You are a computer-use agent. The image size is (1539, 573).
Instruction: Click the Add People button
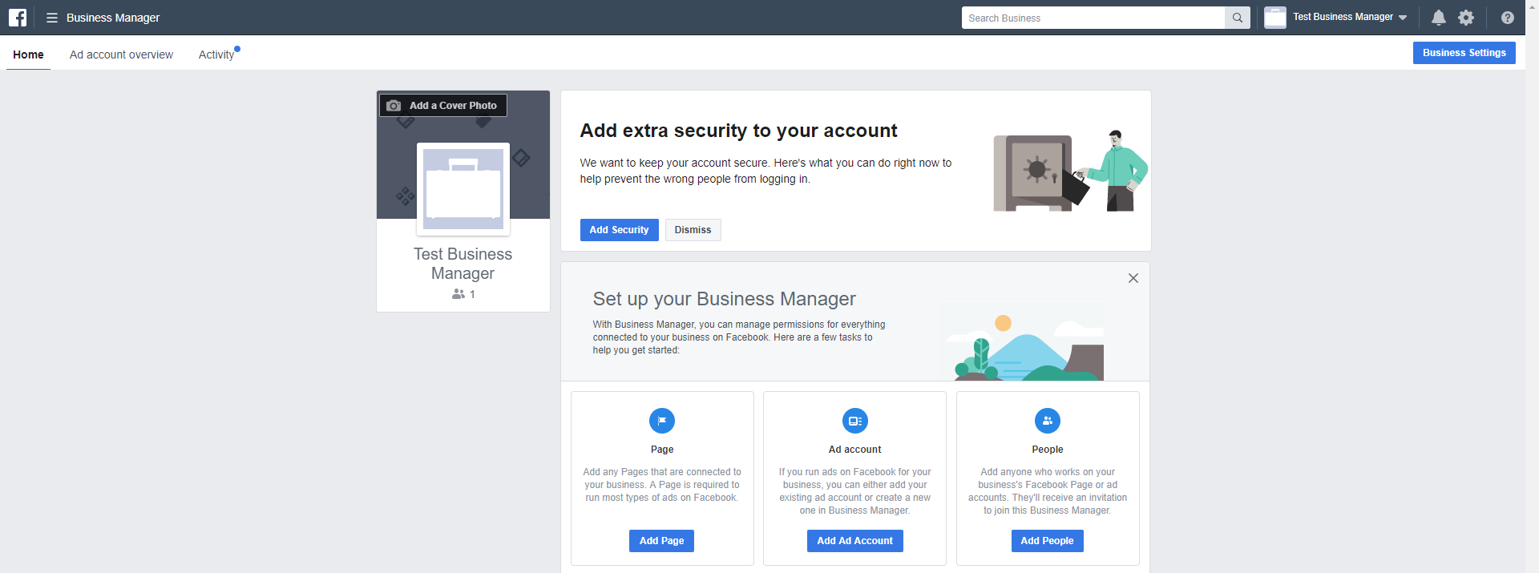[1048, 541]
